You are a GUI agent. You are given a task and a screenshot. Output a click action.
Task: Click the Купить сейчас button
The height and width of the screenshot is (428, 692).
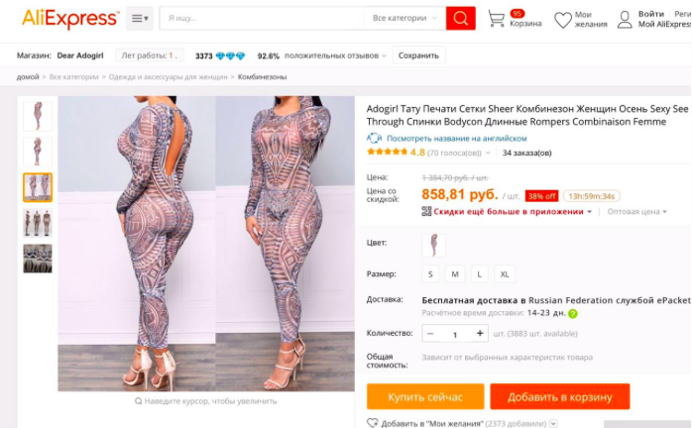425,396
